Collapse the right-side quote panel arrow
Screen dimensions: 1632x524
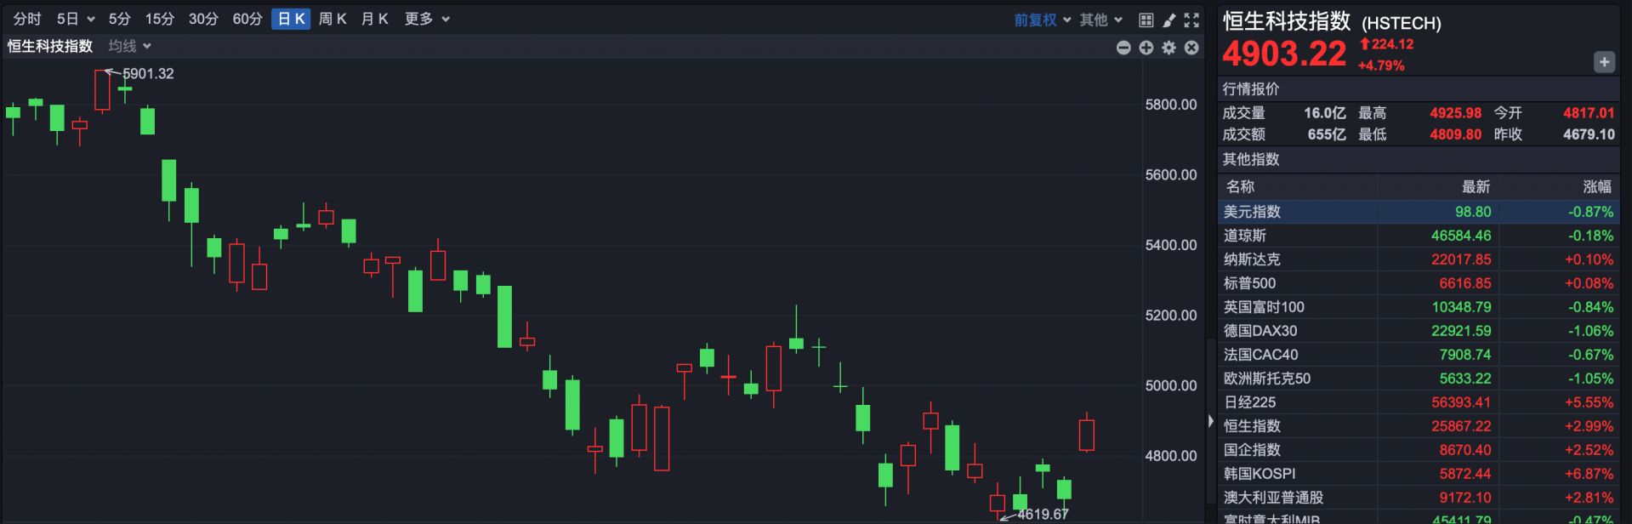coord(1211,420)
